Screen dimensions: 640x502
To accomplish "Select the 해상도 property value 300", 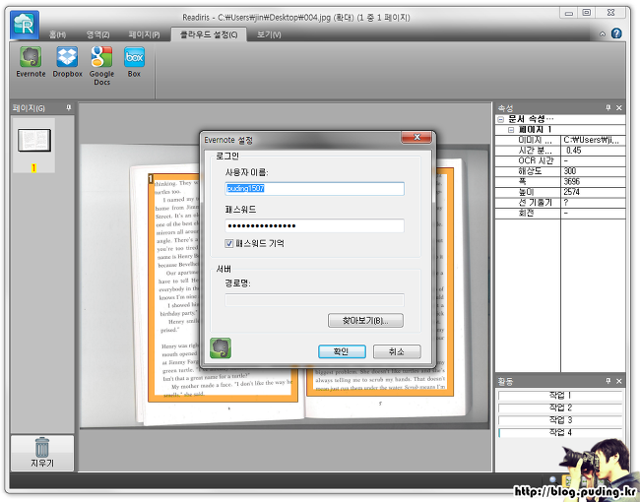I will click(x=593, y=171).
